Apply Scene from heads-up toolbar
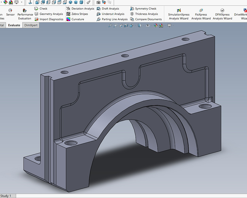This screenshot has height=198, width=247. pos(161,25)
